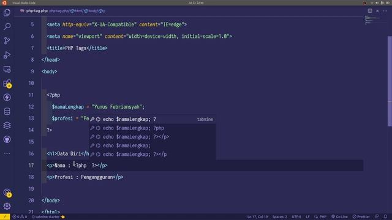Viewport: 392px width, 220px height.
Task: Click line number 17 in gutter
Action: pyautogui.click(x=31, y=166)
